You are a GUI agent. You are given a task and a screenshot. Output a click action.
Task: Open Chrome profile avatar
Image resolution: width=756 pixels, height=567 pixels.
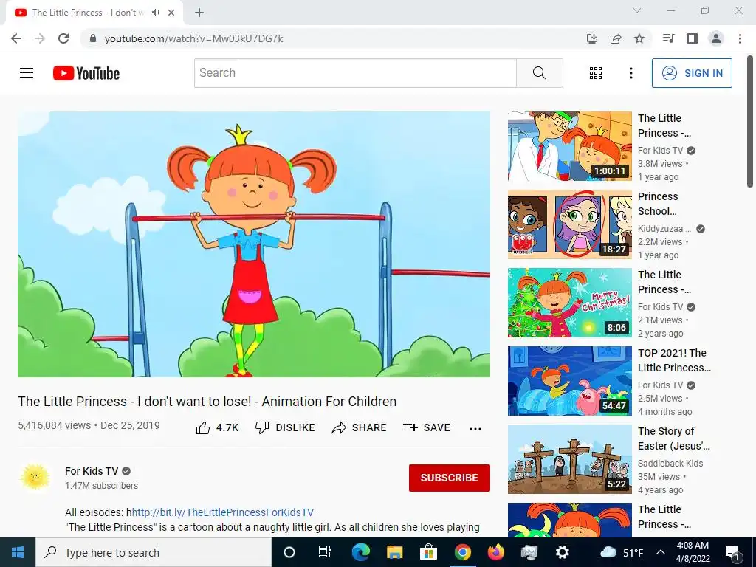(x=716, y=38)
